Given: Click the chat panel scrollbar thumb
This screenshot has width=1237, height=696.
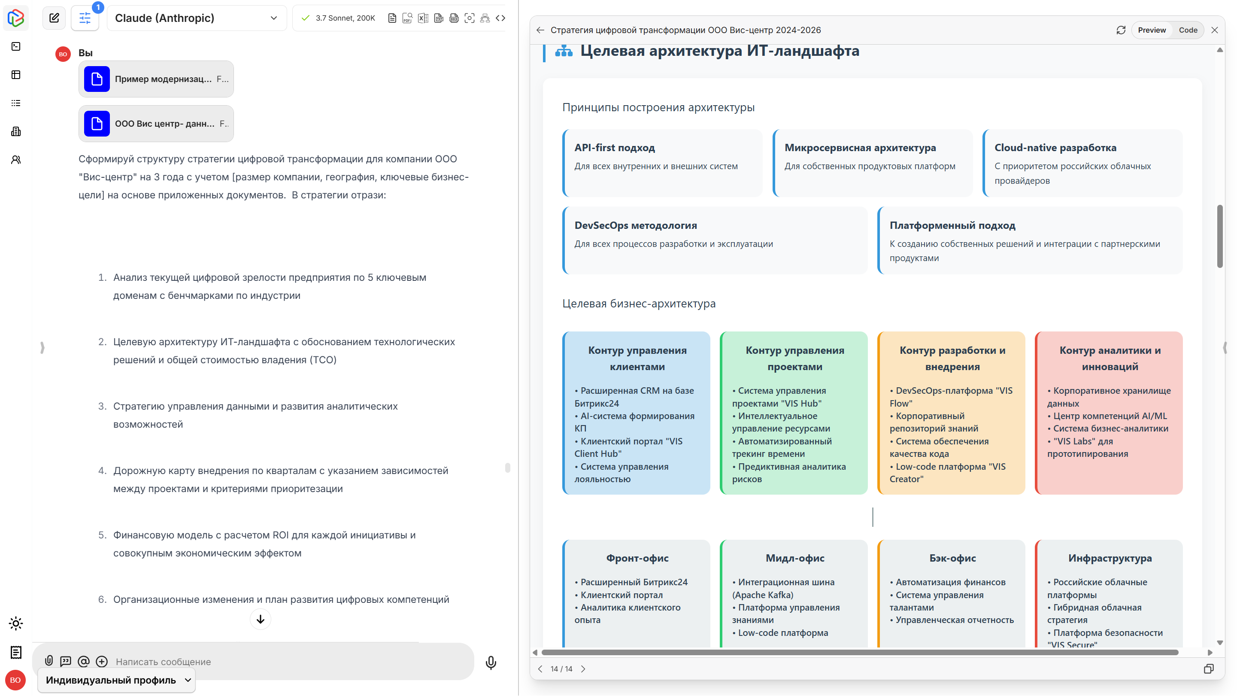Looking at the screenshot, I should 508,468.
